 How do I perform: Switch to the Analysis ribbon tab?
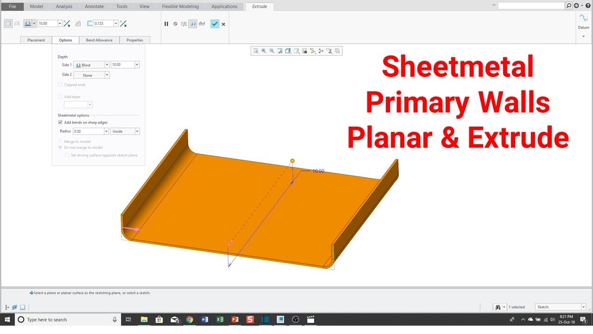64,6
